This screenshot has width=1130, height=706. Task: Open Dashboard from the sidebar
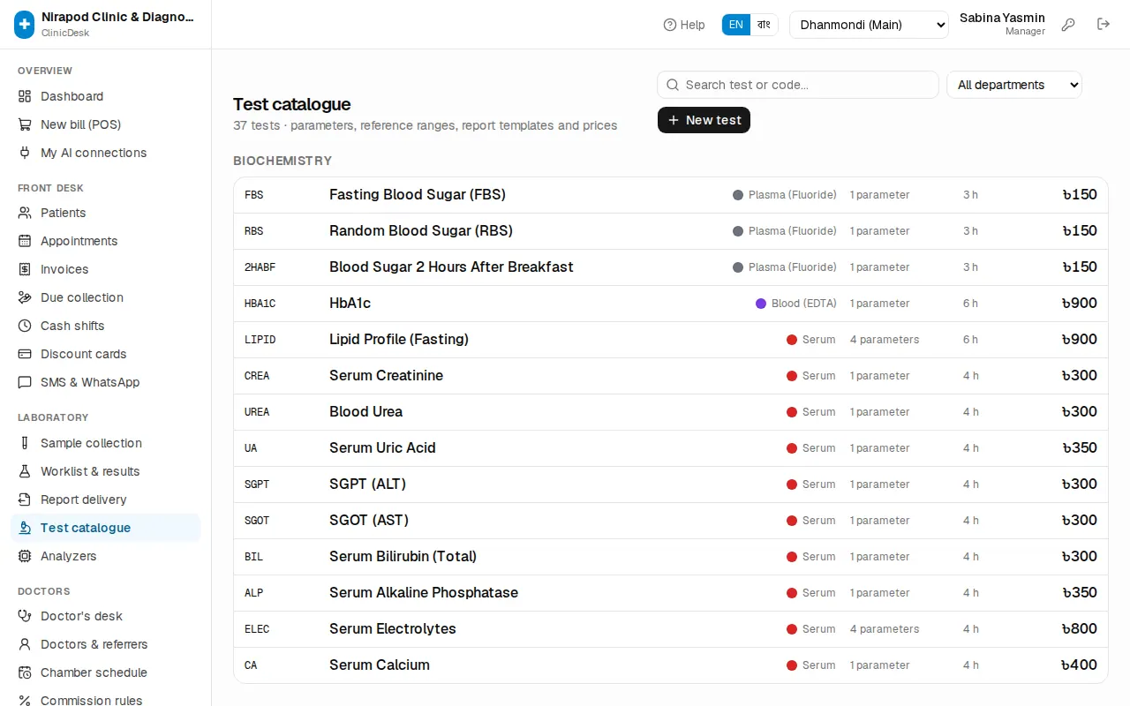point(106,96)
